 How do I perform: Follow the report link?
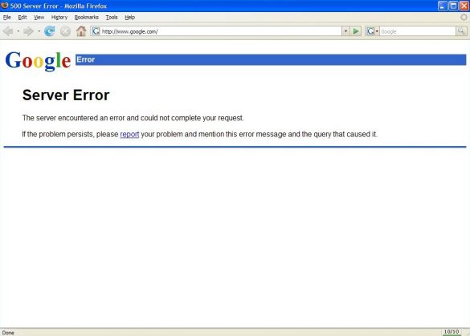[x=129, y=135]
